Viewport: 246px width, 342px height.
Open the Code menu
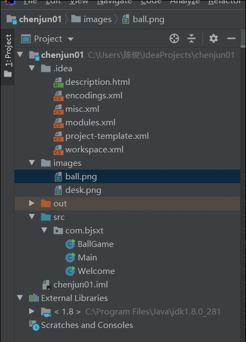point(151,2)
